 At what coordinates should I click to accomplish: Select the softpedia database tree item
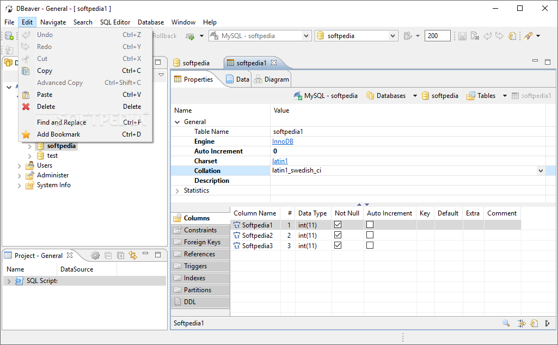61,146
